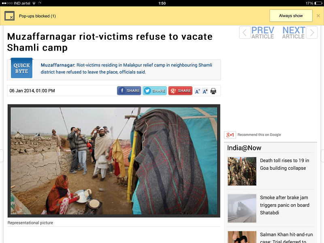Image resolution: width=324 pixels, height=243 pixels.
Task: Share the article on Facebook
Action: (x=129, y=91)
